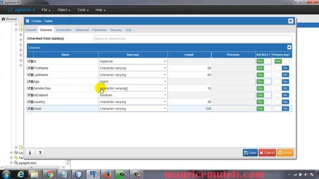
Task: Toggle Primary key for Country column
Action: point(282,102)
